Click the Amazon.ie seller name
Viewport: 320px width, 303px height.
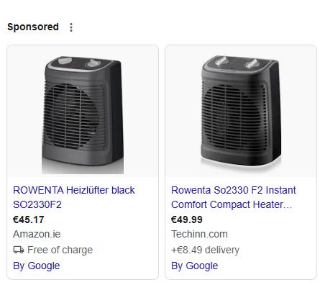(x=37, y=234)
